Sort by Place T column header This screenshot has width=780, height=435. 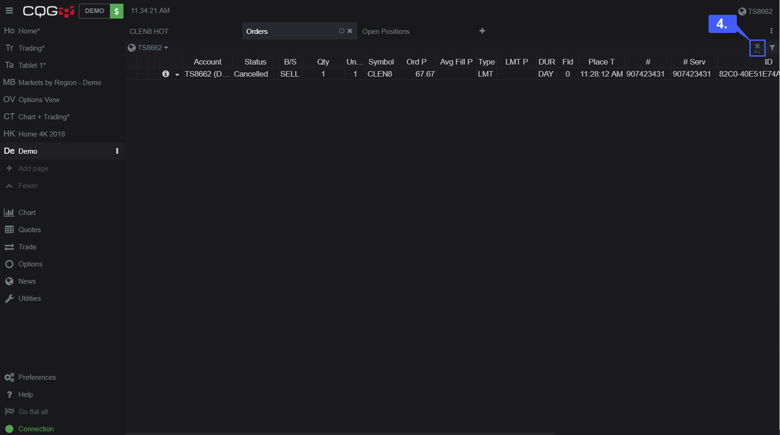pos(601,62)
